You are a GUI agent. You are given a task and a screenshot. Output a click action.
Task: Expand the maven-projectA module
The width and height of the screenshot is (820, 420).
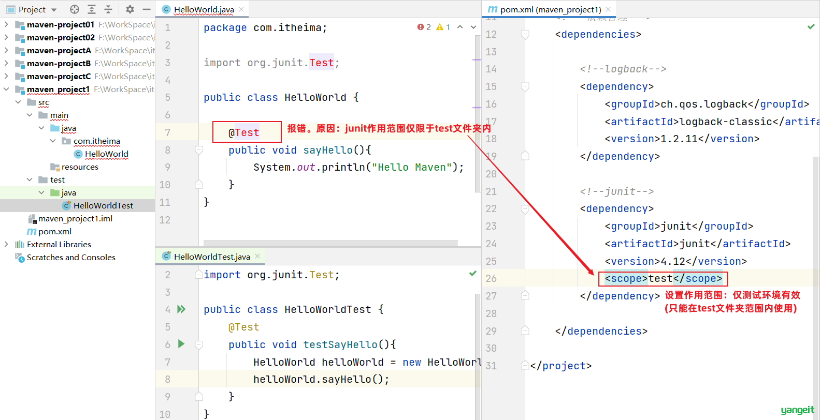pyautogui.click(x=6, y=50)
